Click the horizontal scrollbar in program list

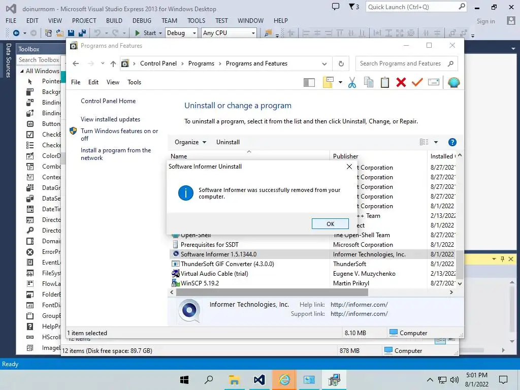(x=272, y=292)
